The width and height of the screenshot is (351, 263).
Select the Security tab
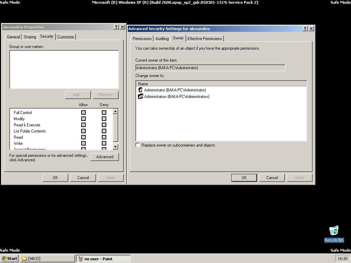click(x=47, y=36)
